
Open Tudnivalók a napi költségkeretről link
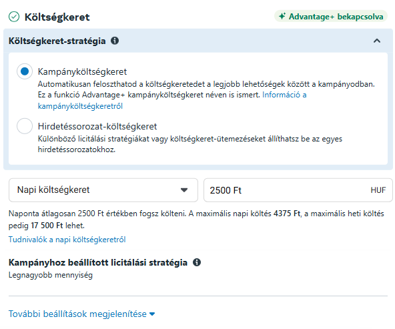click(67, 240)
